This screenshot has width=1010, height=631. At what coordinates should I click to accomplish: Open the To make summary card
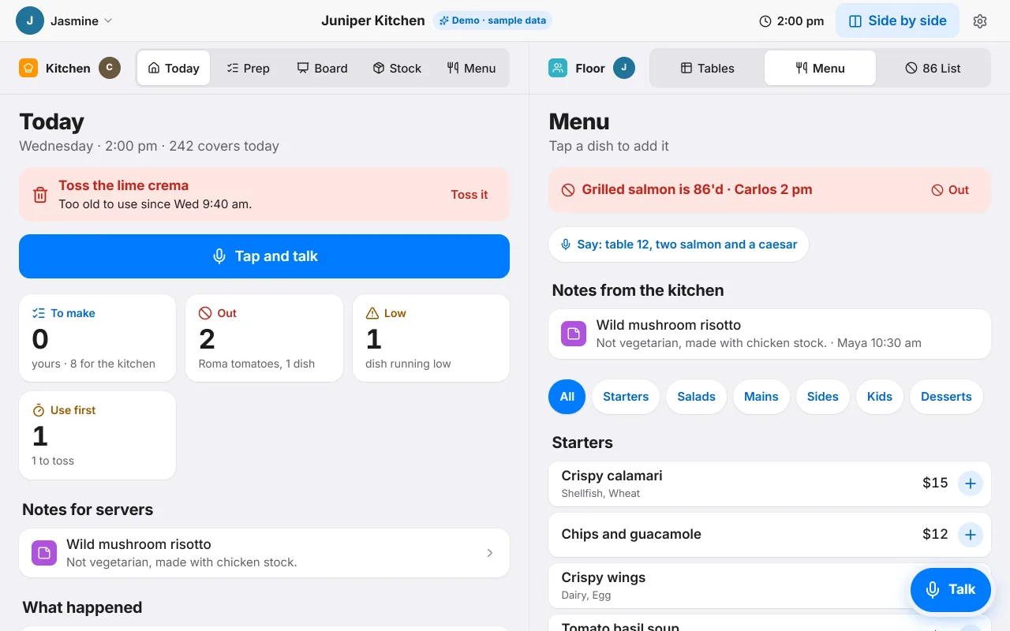[97, 338]
